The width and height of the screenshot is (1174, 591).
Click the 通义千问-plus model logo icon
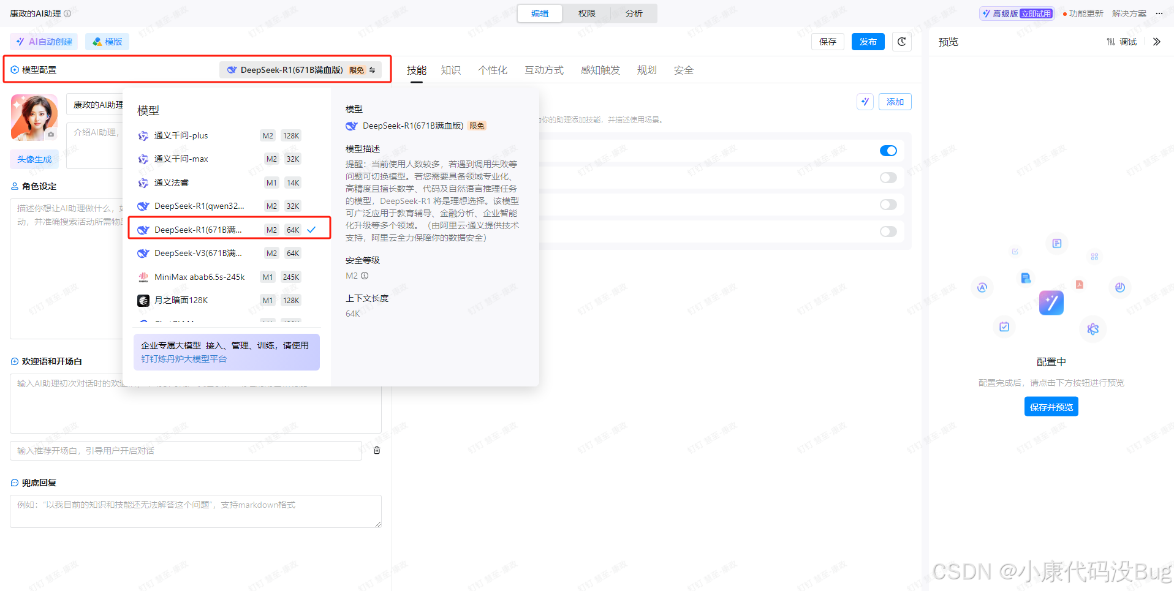[x=143, y=135]
